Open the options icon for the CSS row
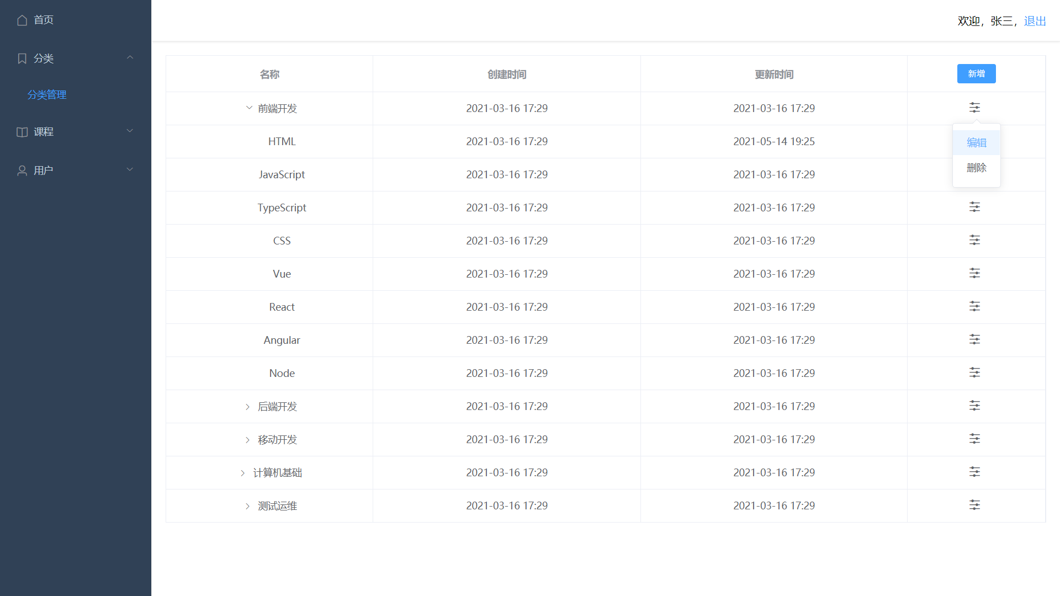 coord(974,240)
